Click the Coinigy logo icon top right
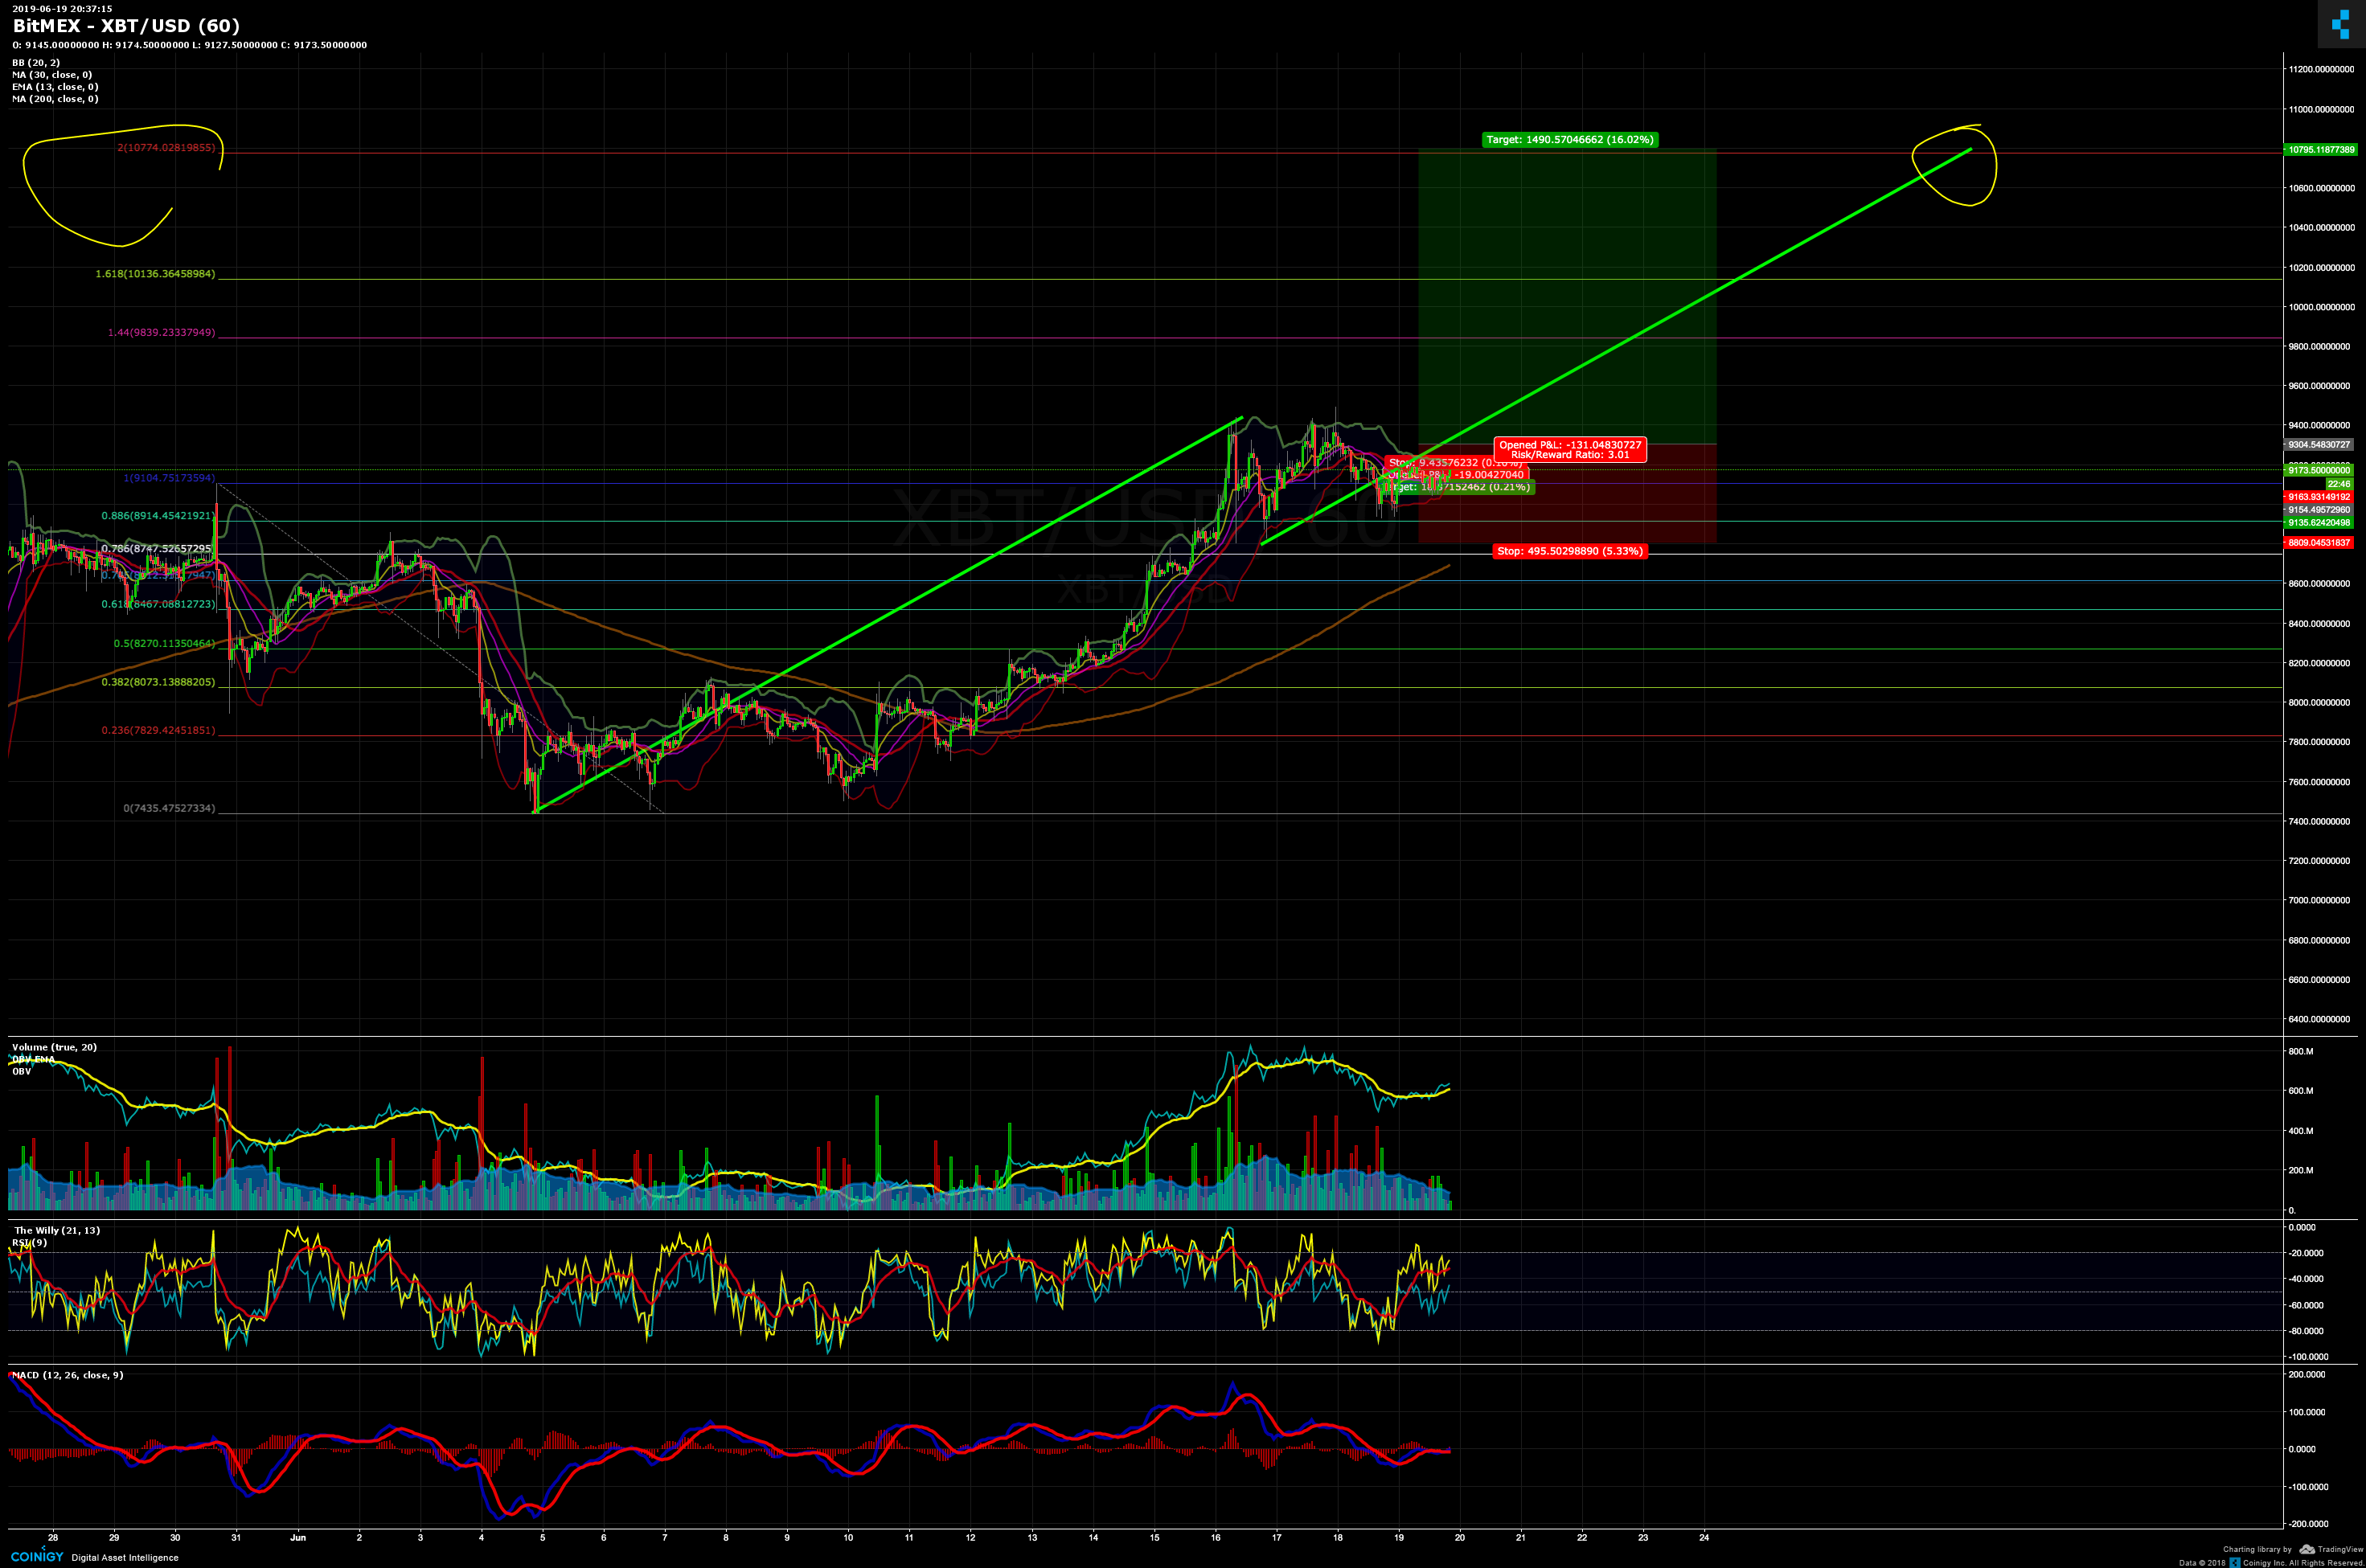The width and height of the screenshot is (2366, 1568). (x=2340, y=23)
